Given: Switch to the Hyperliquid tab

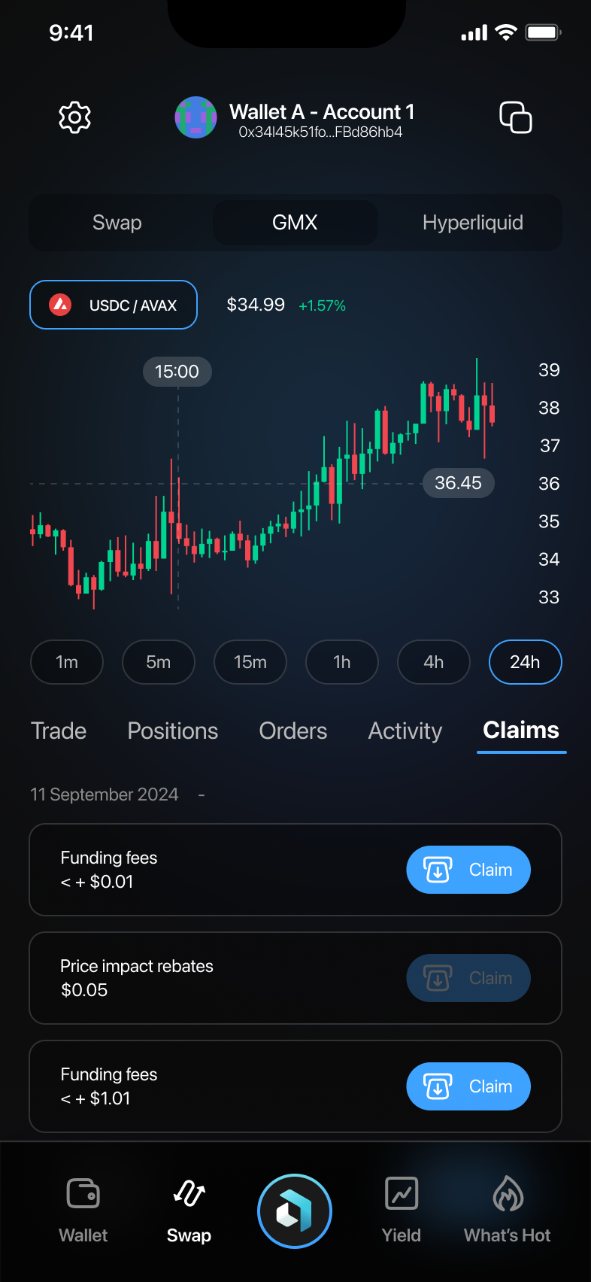Looking at the screenshot, I should (472, 223).
